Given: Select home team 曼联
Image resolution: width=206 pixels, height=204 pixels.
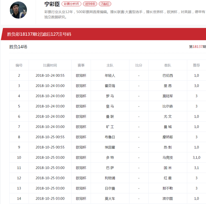Looking at the screenshot, I should pyautogui.click(x=110, y=117).
